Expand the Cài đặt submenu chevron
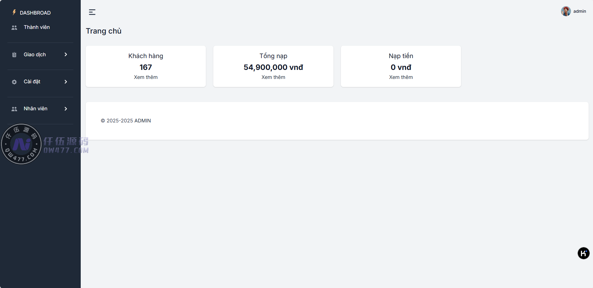 66,82
